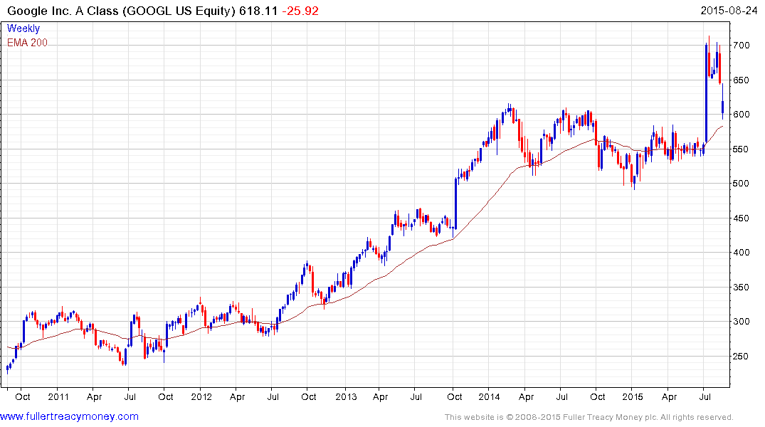This screenshot has height=427, width=765.
Task: Click the 300 price axis label
Action: pyautogui.click(x=741, y=322)
